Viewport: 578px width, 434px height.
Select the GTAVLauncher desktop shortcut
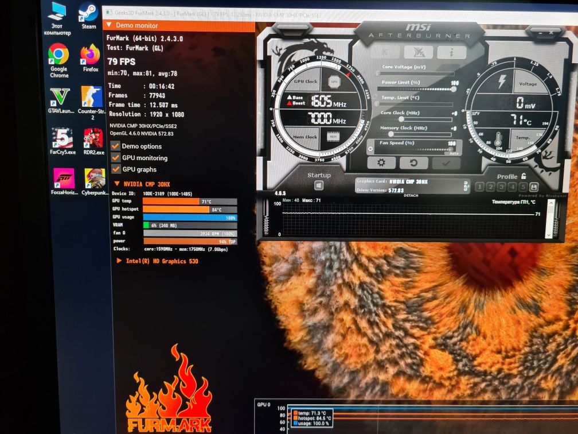point(61,100)
